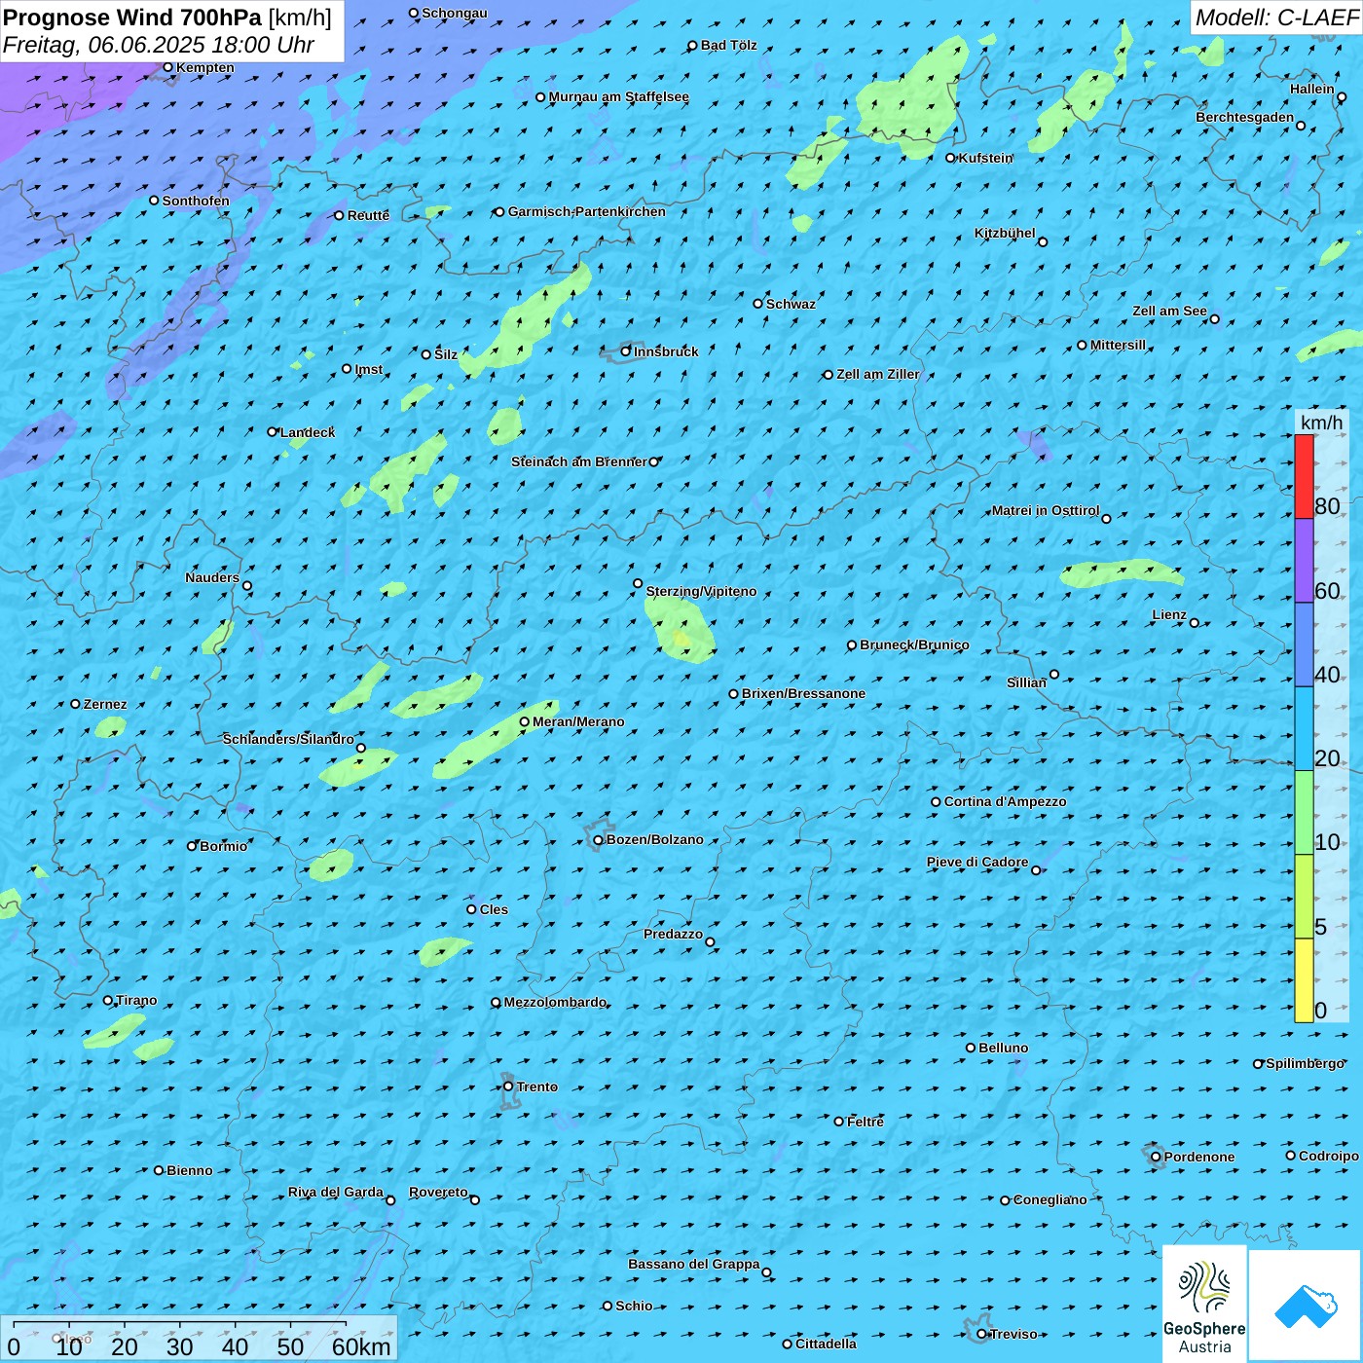1363x1363 pixels.
Task: Click the 'Murnau am Staffelsee' label
Action: [x=619, y=97]
